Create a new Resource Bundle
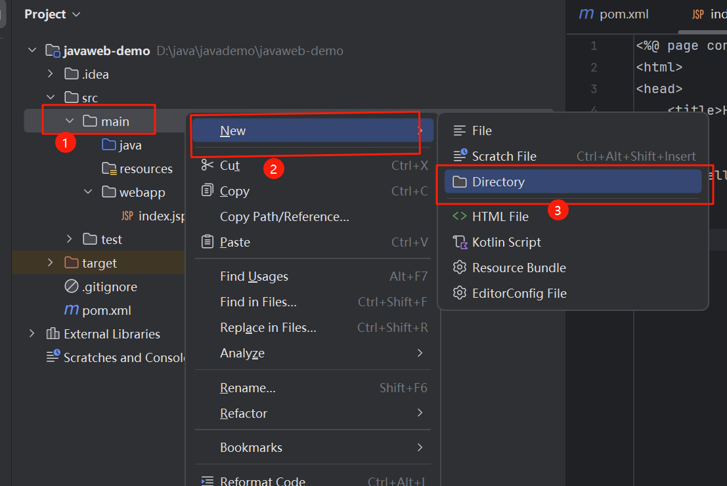Image resolution: width=727 pixels, height=486 pixels. click(573, 268)
